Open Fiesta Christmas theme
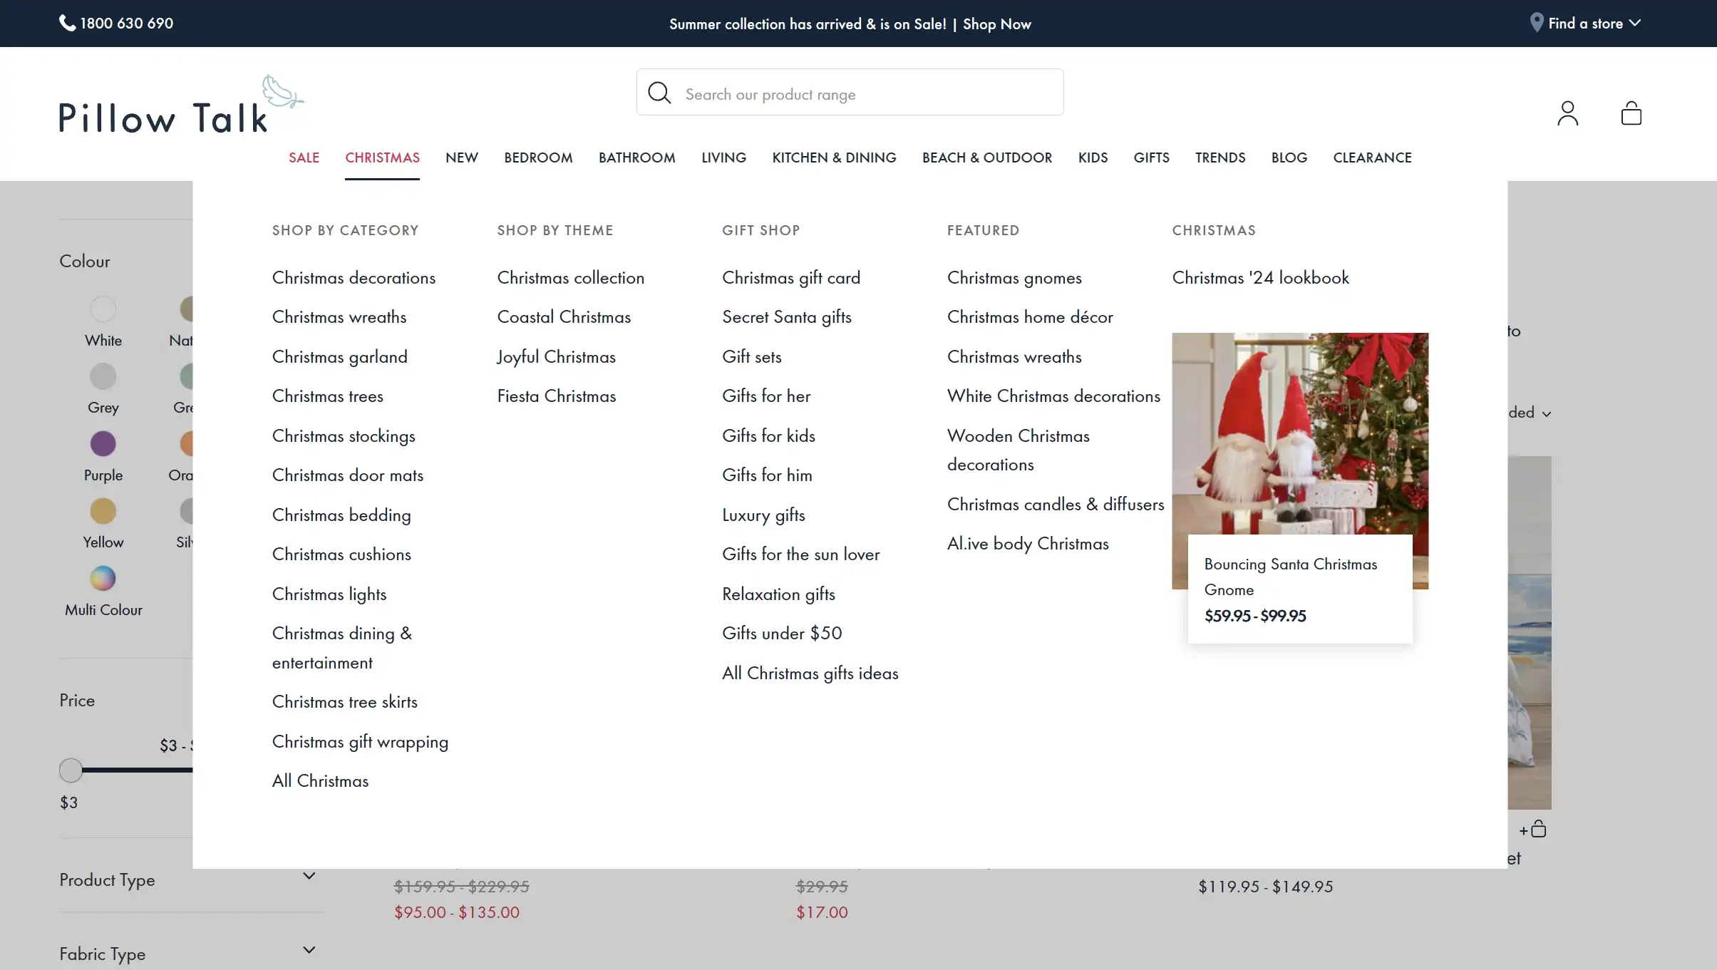The height and width of the screenshot is (970, 1717). click(556, 396)
